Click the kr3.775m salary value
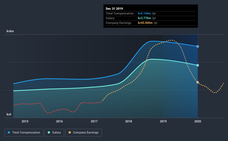This screenshot has width=228, height=141. (x=144, y=18)
